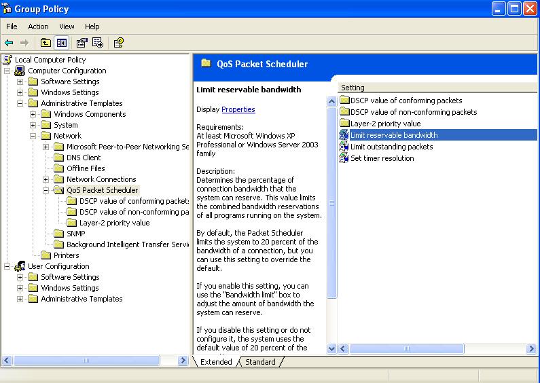
Task: Switch to the Extended tab
Action: [216, 362]
